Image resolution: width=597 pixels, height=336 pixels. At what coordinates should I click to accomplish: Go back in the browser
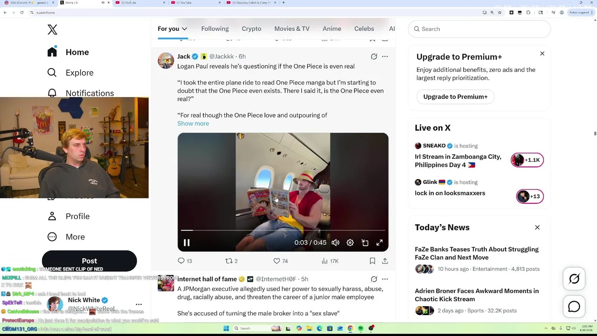[5, 13]
